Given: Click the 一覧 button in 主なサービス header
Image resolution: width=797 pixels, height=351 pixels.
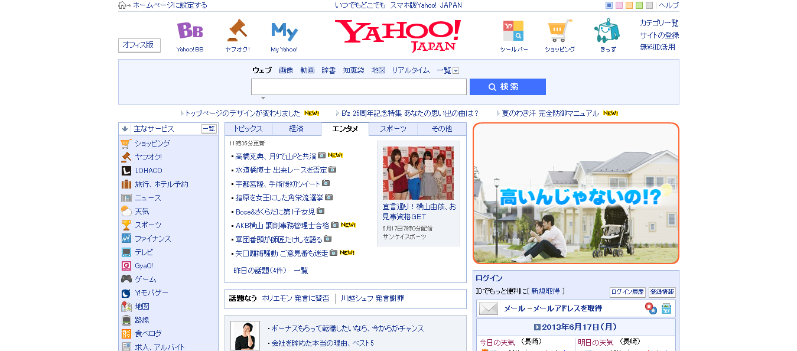Looking at the screenshot, I should tap(209, 129).
